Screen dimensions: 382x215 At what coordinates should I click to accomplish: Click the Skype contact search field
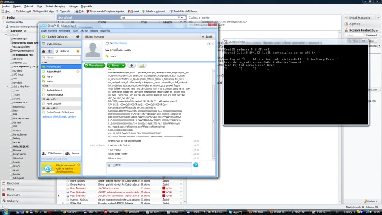pyautogui.click(x=61, y=57)
